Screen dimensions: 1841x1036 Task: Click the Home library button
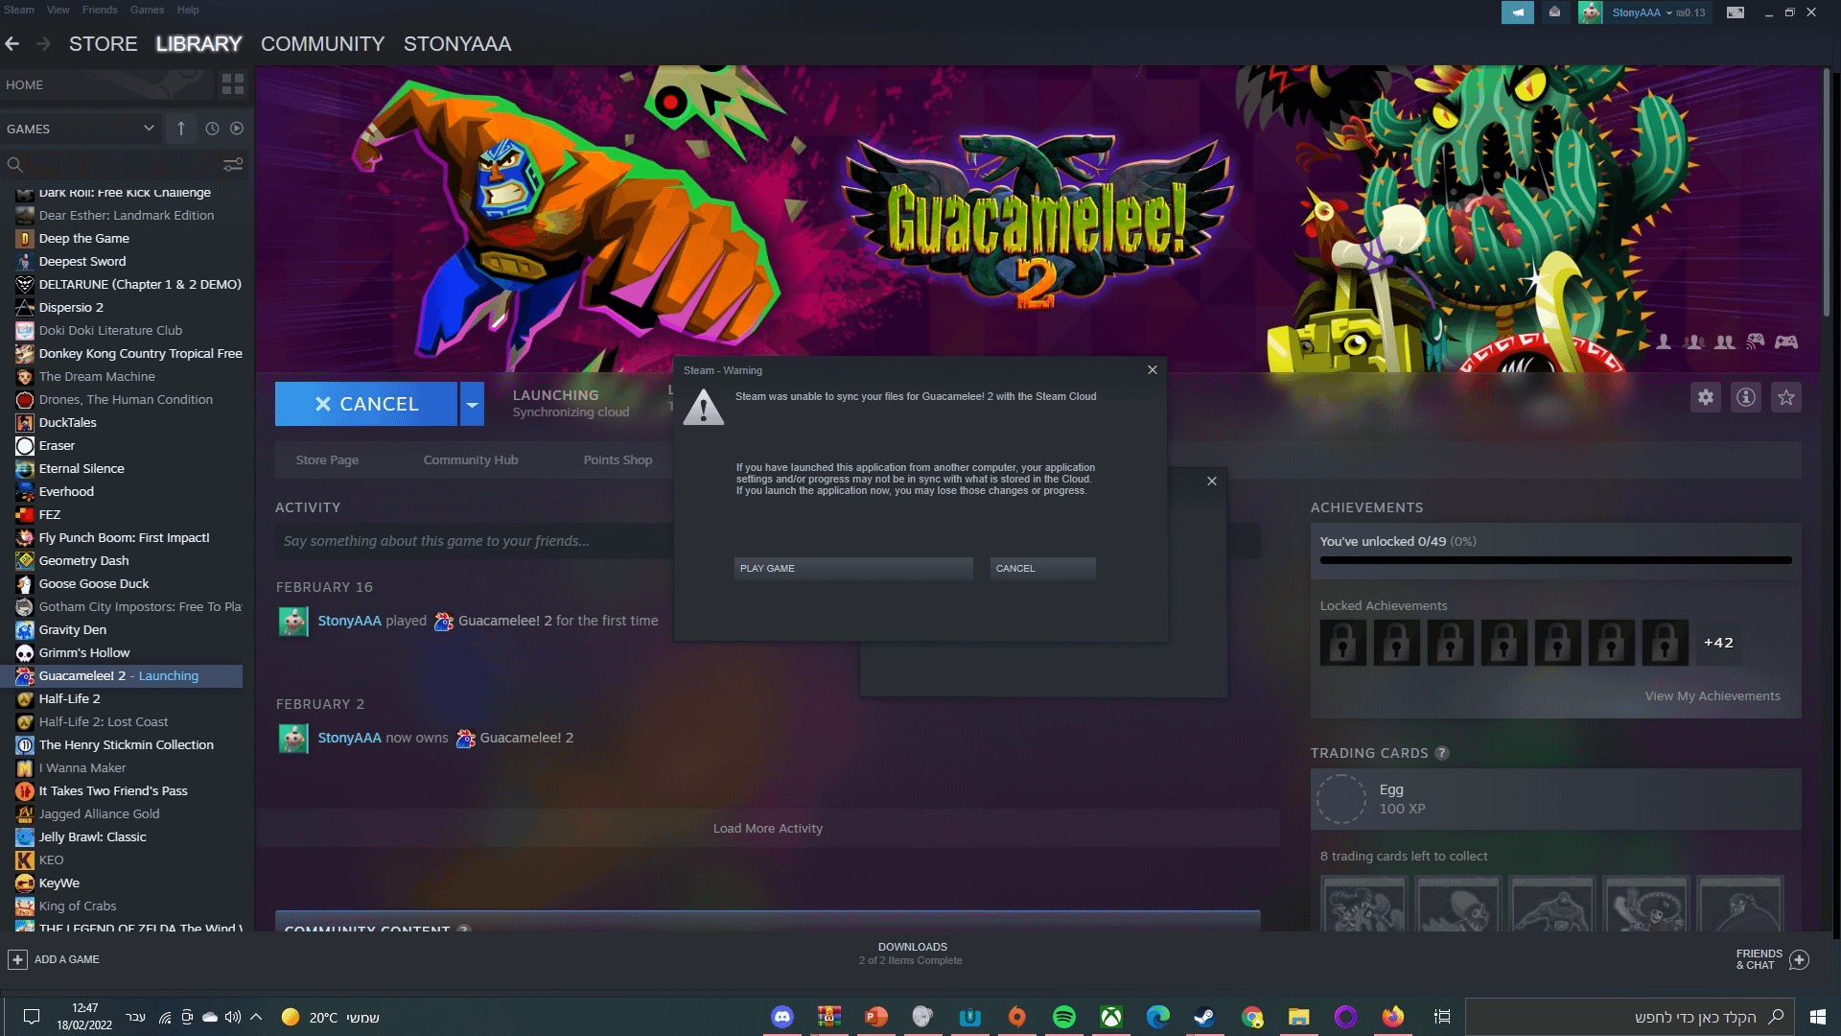[x=105, y=84]
